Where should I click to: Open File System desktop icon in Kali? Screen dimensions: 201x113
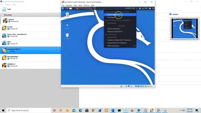coord(67,16)
